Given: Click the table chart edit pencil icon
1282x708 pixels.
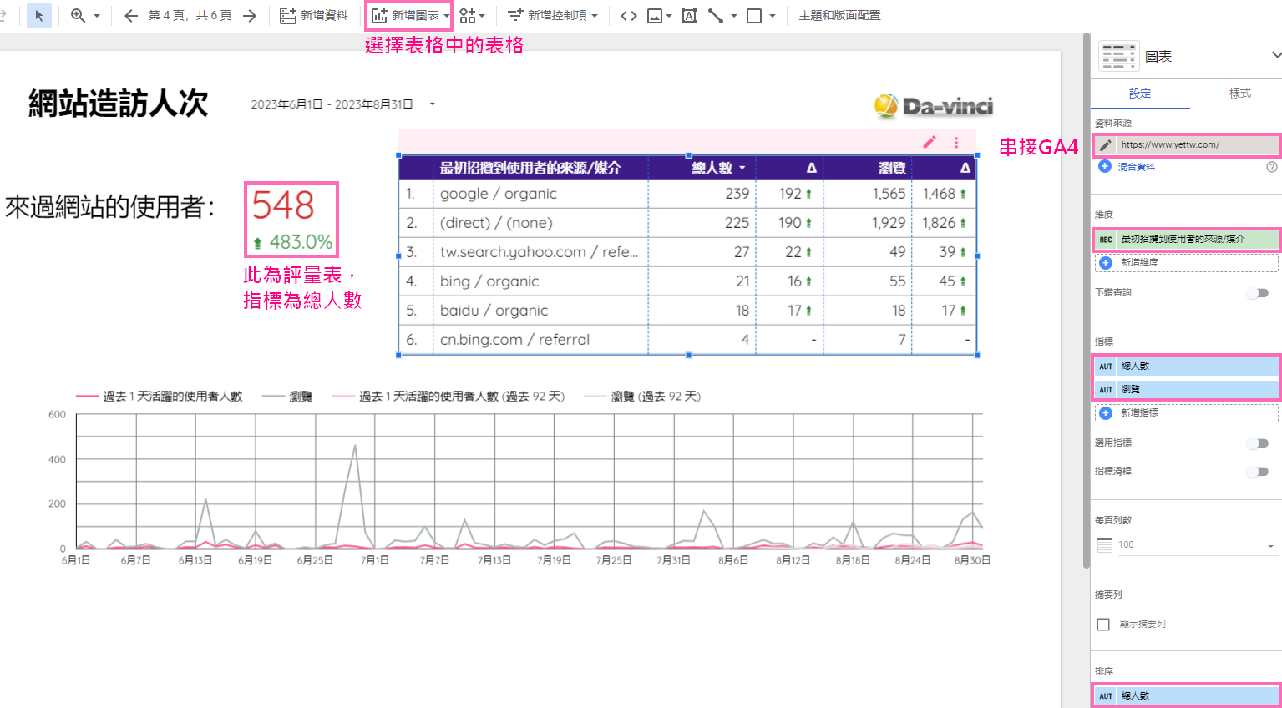Looking at the screenshot, I should click(x=930, y=142).
